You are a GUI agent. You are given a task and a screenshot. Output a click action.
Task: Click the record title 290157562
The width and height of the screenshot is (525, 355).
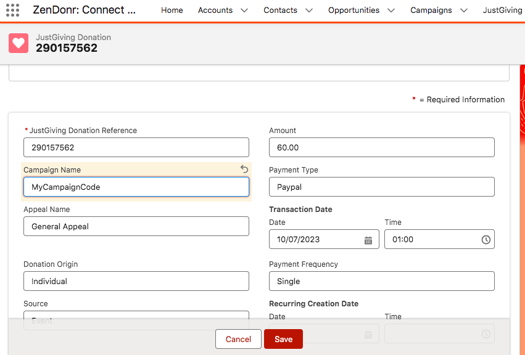[67, 48]
